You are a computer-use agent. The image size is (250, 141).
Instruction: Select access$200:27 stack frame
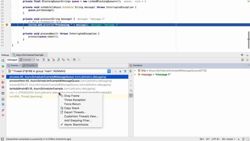67,85
